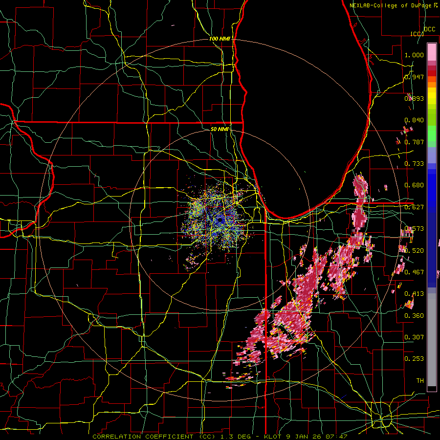
Task: Pick the bright green segment of the color bar
Action: tap(432, 133)
